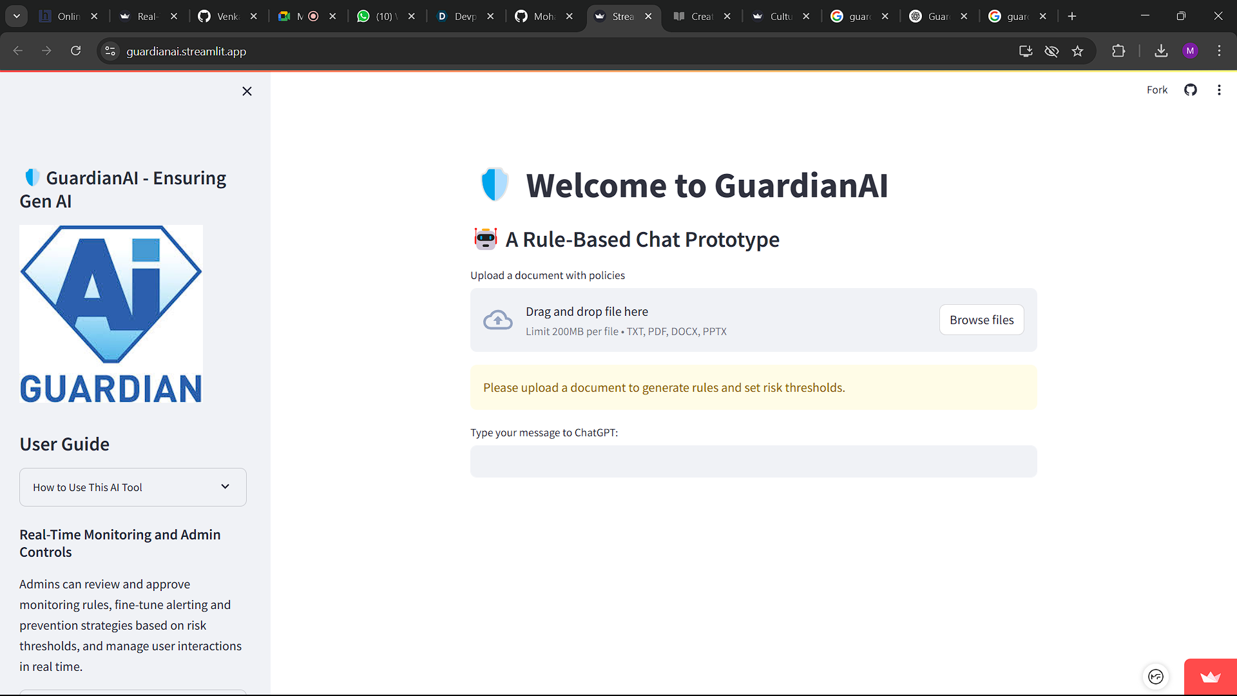Click the Browse files button
Image resolution: width=1237 pixels, height=696 pixels.
pos(981,320)
